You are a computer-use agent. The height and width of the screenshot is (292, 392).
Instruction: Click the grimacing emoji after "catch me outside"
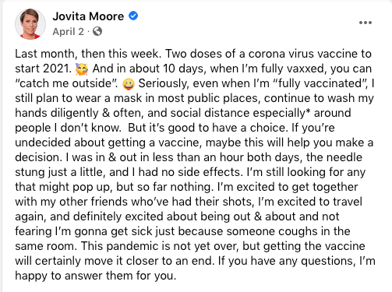[129, 84]
